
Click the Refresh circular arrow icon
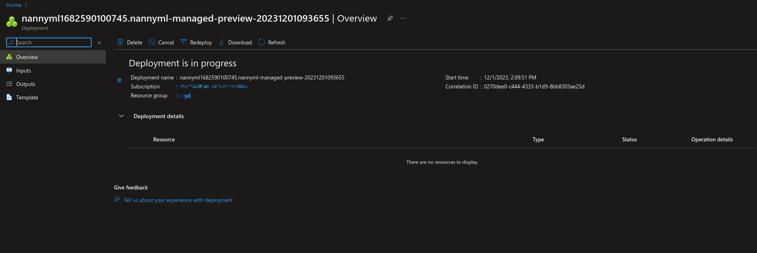[262, 42]
